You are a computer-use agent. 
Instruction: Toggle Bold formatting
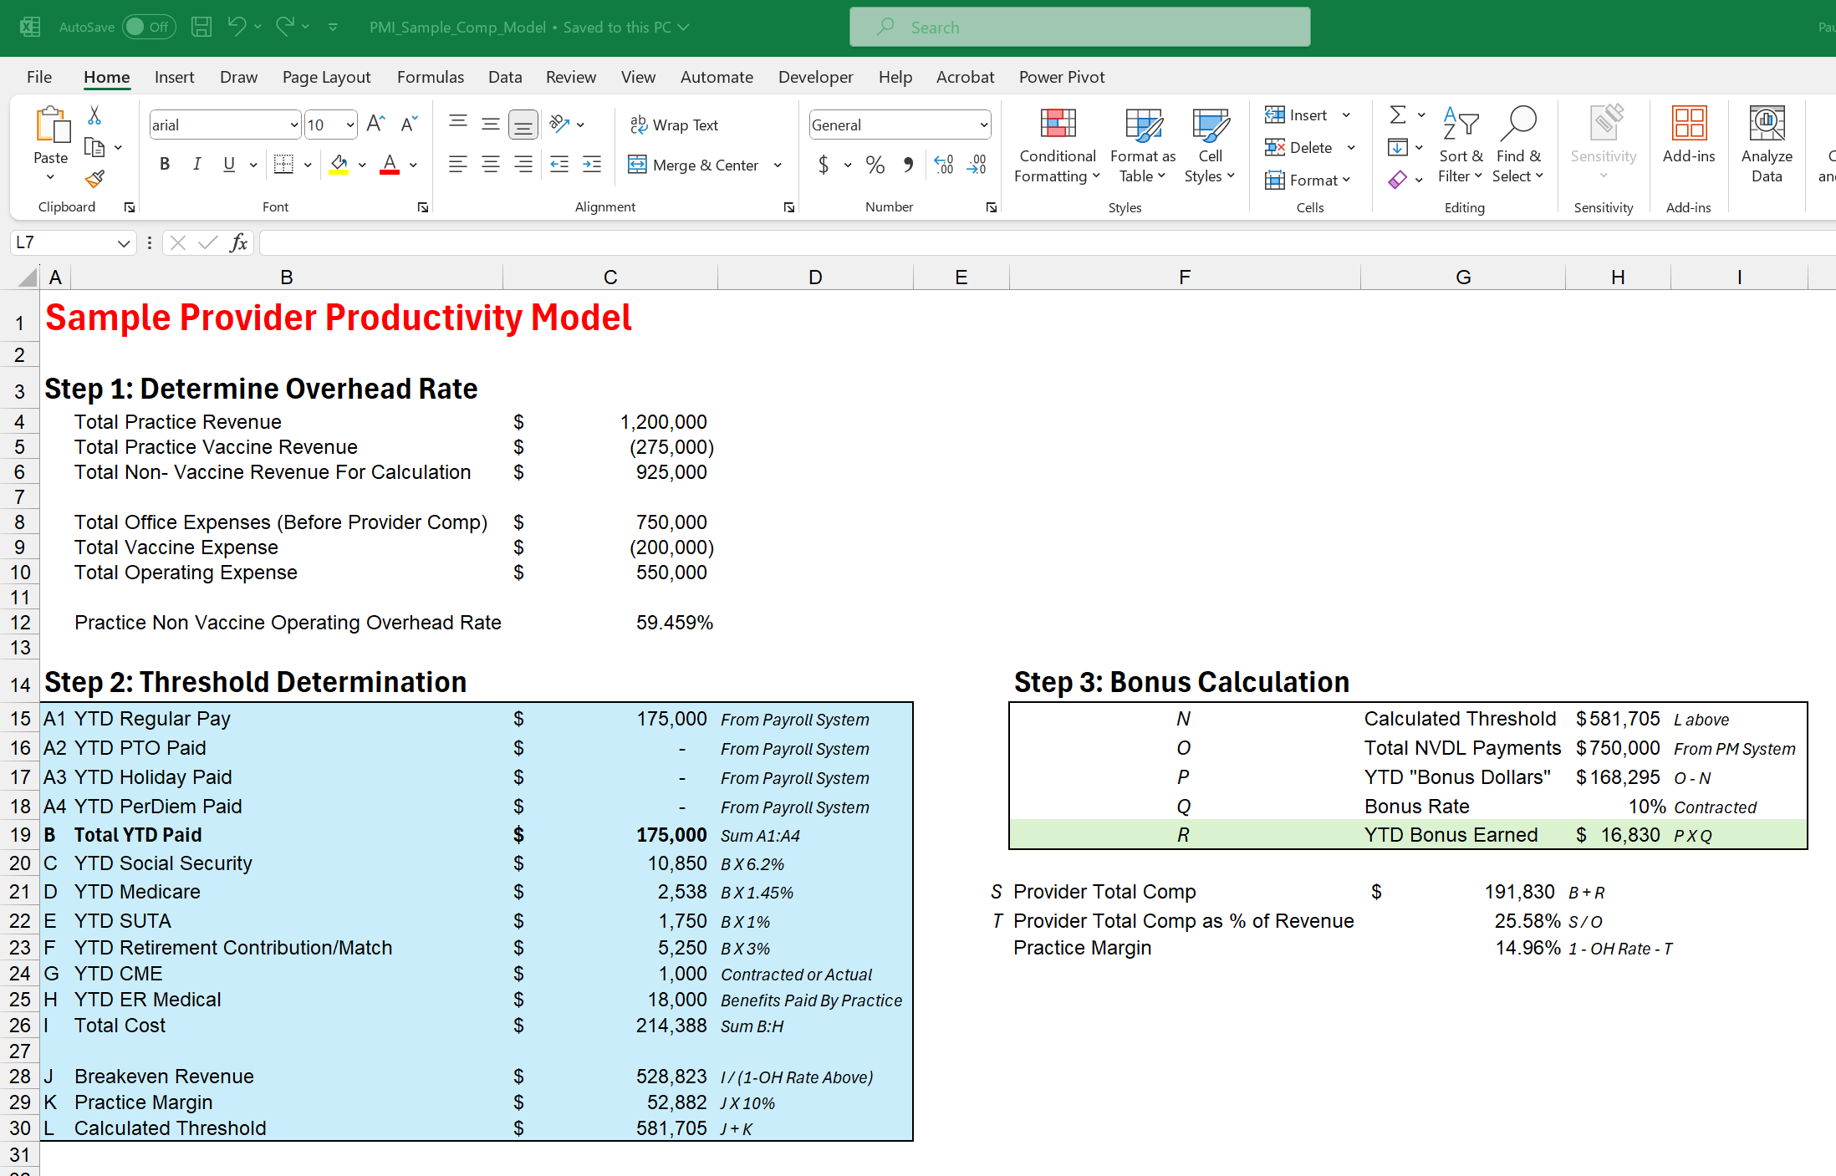[165, 165]
